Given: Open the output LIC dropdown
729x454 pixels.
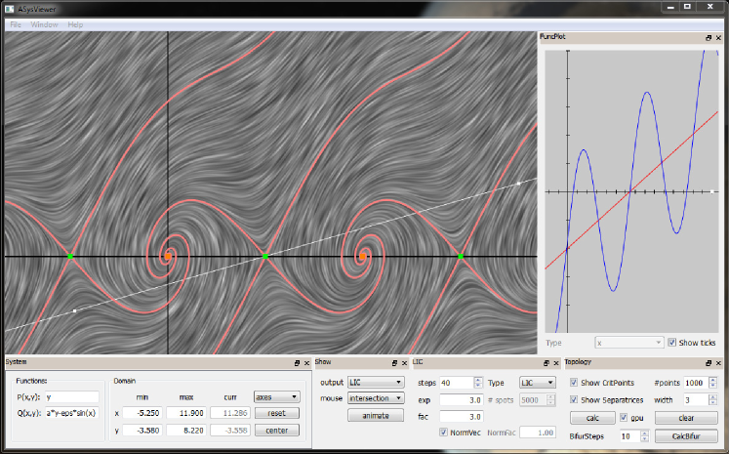Looking at the screenshot, I should (376, 382).
